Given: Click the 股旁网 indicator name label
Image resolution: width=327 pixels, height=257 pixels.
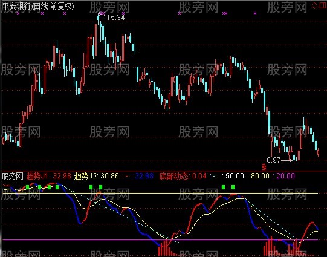Looking at the screenshot, I should coord(12,176).
